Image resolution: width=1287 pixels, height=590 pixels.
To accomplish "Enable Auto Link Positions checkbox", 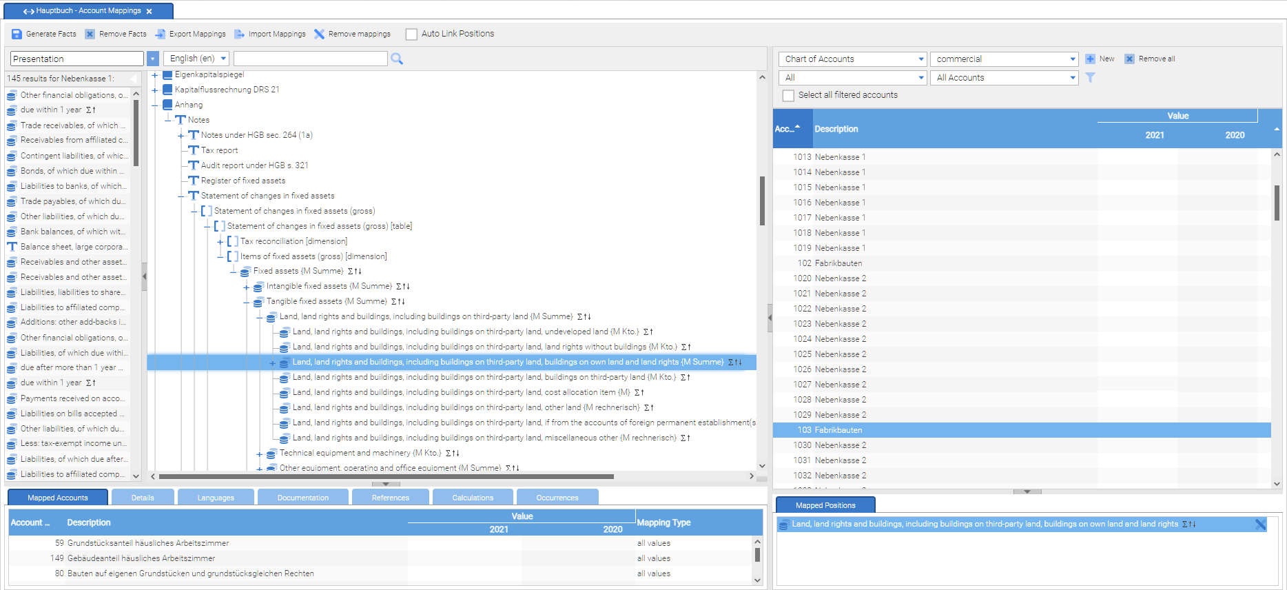I will [411, 34].
